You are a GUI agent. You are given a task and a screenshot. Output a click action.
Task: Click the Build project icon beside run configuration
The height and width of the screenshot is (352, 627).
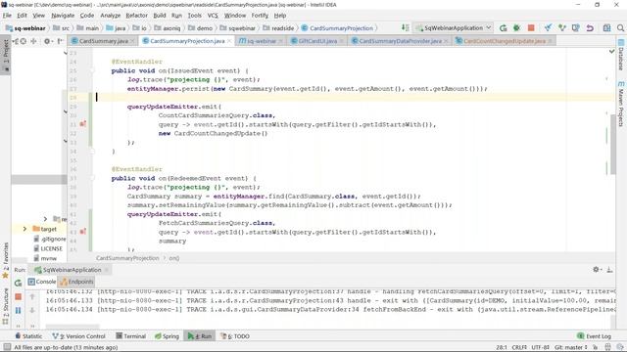(405, 28)
